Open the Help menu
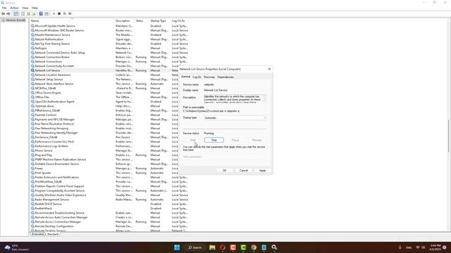Image resolution: width=451 pixels, height=253 pixels. (35, 8)
